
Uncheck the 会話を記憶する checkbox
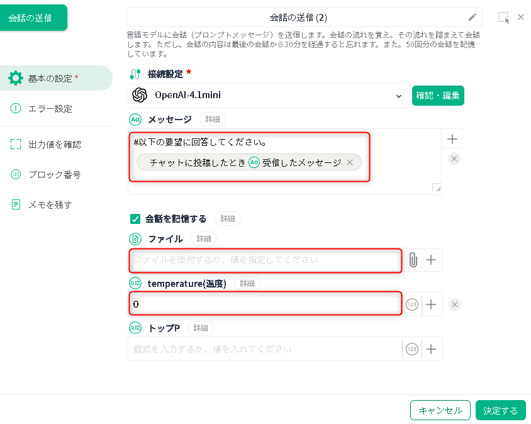135,219
